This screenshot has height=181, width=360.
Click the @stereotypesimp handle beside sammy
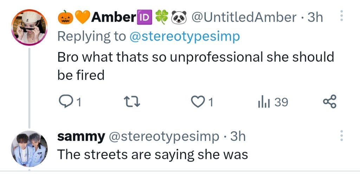point(164,136)
